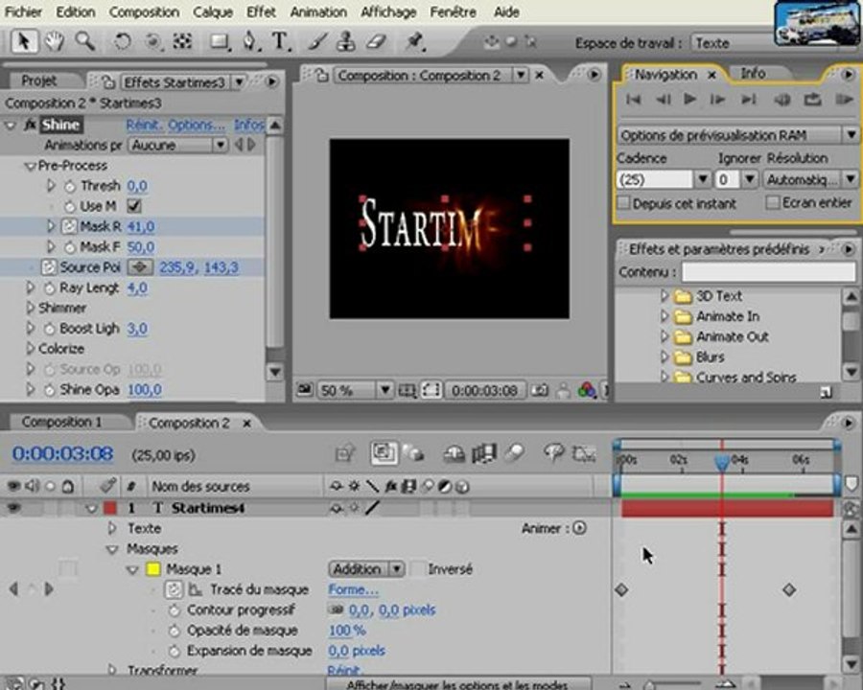Click snapshot camera icon in viewer
The image size is (863, 690).
click(539, 391)
